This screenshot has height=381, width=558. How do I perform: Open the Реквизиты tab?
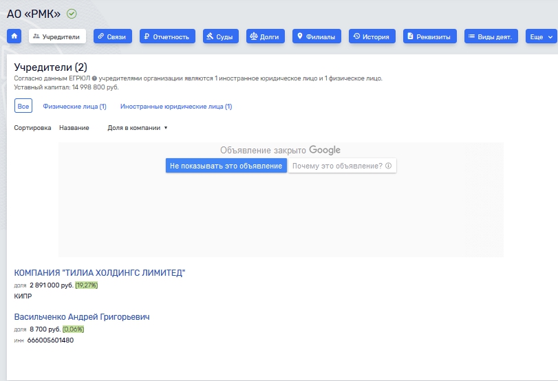(x=430, y=36)
